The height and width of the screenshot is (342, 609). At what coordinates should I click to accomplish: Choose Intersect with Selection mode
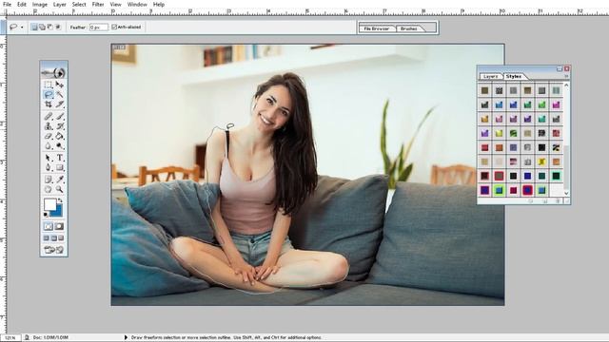click(58, 27)
